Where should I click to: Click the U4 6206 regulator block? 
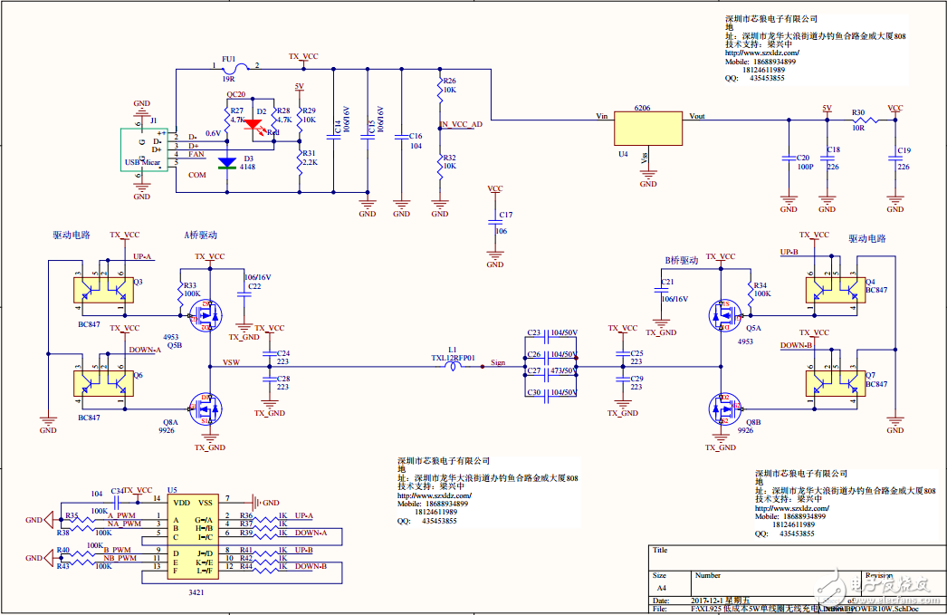coord(647,128)
